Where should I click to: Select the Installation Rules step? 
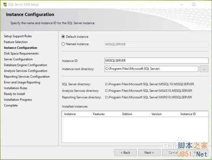click(16, 88)
